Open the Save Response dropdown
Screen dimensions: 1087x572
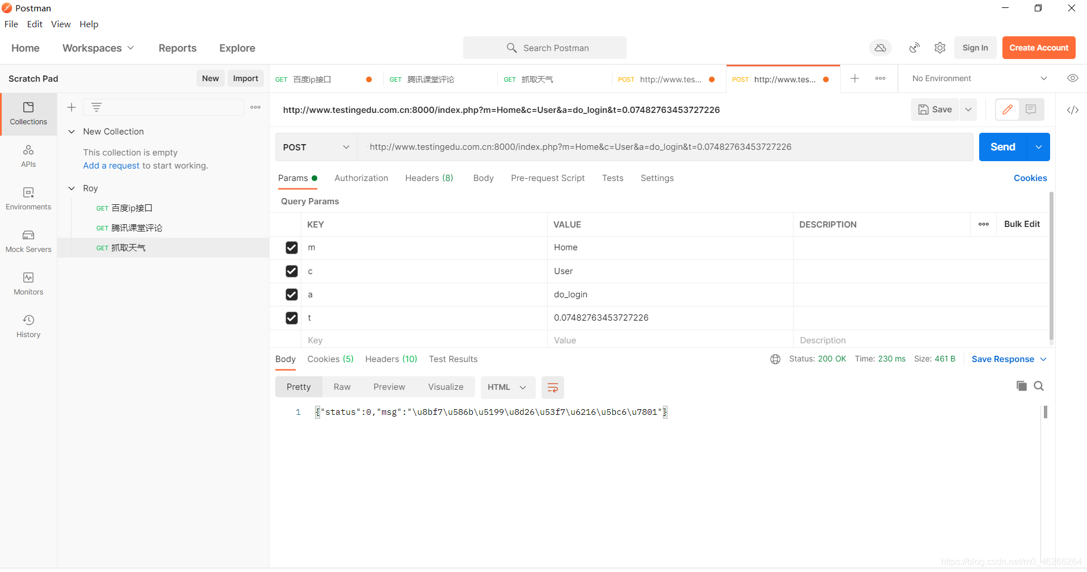(x=1009, y=359)
